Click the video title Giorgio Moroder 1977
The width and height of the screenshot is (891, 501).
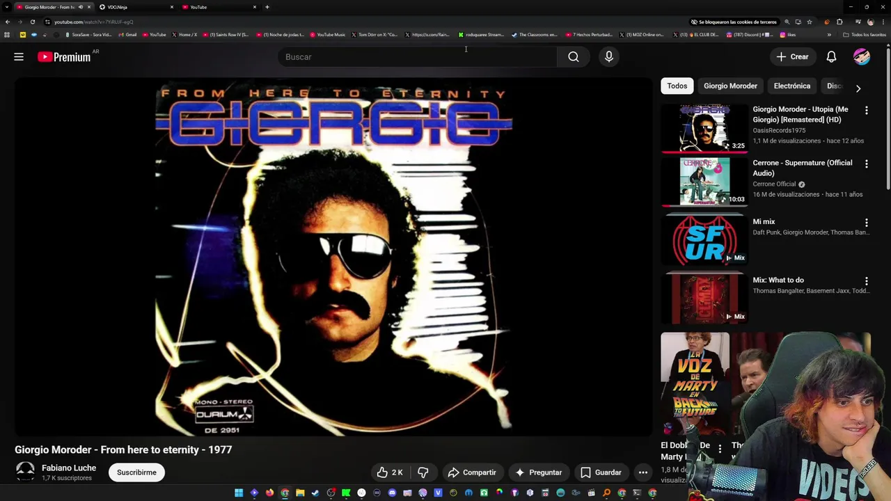(123, 450)
